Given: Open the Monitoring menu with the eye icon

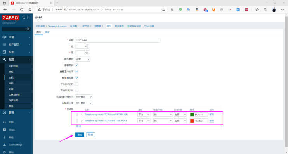Looking at the screenshot, I should point(4,37).
